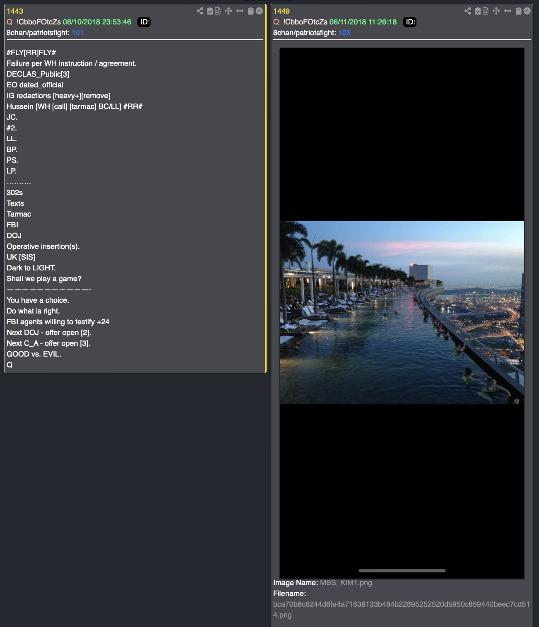Click the clipboard-check icon on post 1443
This screenshot has height=627, width=539.
point(210,11)
